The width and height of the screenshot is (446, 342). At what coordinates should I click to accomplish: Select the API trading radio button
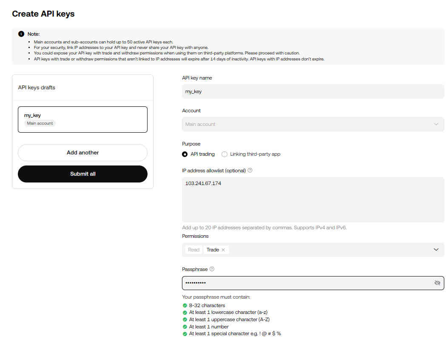(185, 154)
